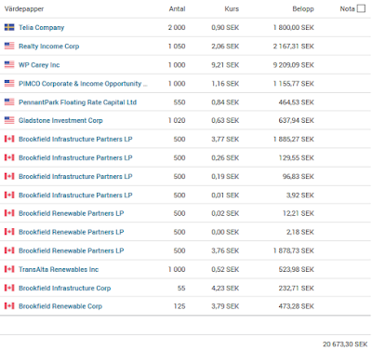Select the rate 4,23 SEK
Viewport: 372px width, 351px height.
click(225, 288)
